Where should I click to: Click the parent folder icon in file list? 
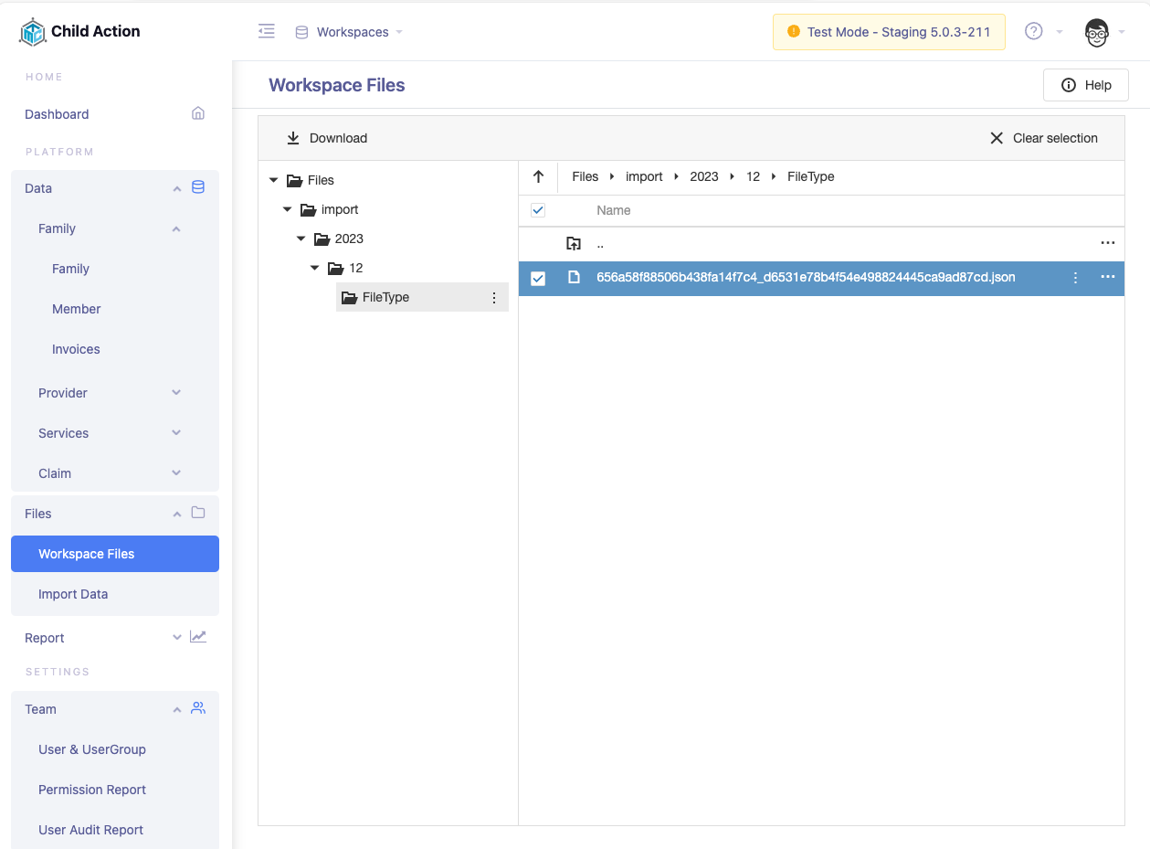point(574,243)
